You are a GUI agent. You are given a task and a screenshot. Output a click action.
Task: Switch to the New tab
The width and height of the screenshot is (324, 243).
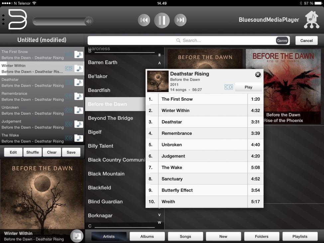(x=223, y=236)
